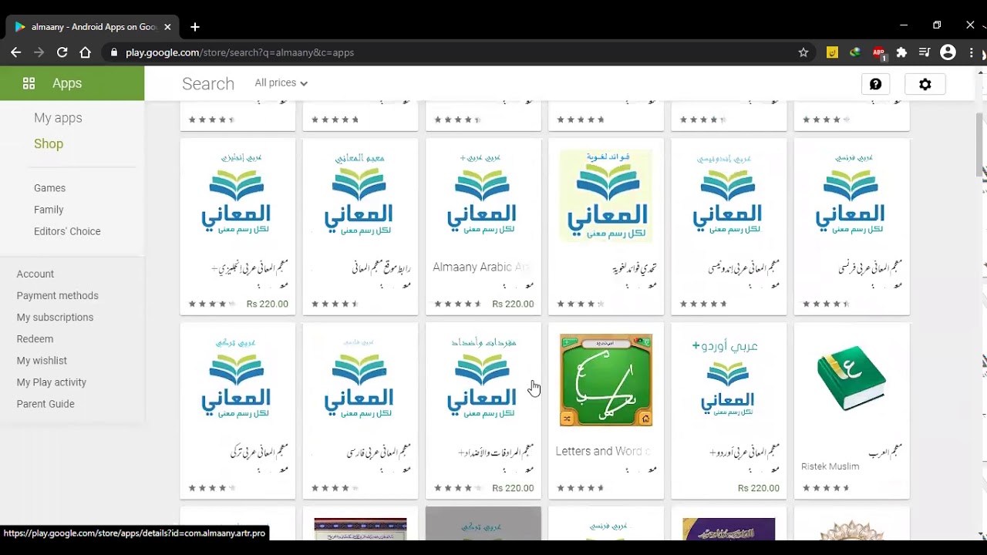The image size is (987, 555).
Task: Open Play Store settings gear
Action: (x=925, y=84)
